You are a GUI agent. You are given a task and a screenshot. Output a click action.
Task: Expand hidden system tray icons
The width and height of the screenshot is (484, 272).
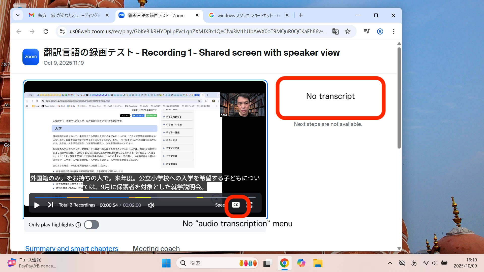pos(390,263)
